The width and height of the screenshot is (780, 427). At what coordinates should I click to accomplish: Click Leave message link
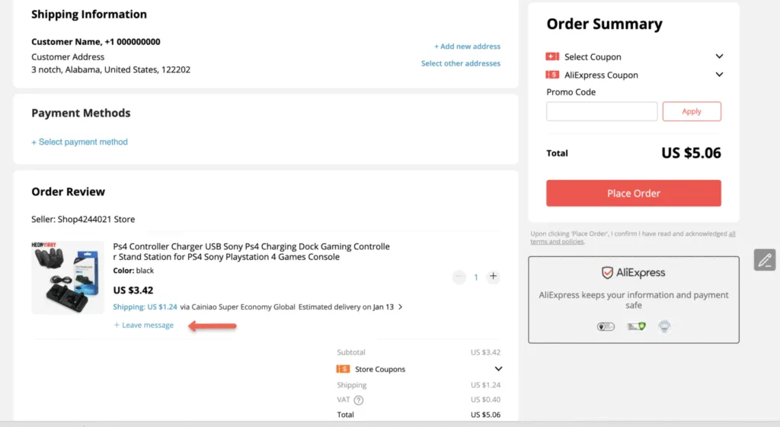point(144,326)
